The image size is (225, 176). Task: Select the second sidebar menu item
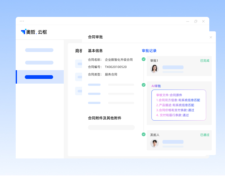coord(39,63)
